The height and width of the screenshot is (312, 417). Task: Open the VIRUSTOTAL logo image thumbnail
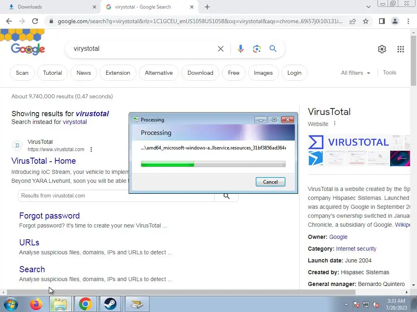click(x=349, y=142)
